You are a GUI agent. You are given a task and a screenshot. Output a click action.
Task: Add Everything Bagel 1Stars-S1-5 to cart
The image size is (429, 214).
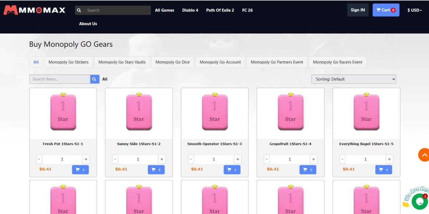(384, 170)
